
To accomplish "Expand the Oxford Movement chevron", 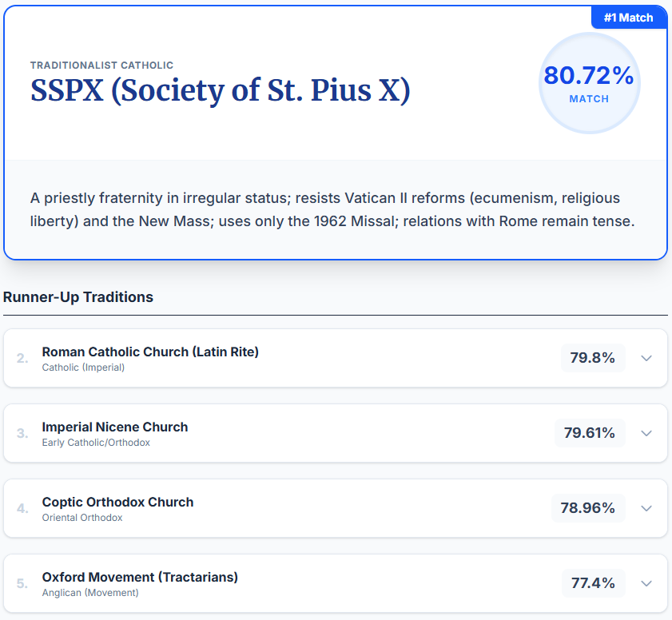I will (x=646, y=583).
